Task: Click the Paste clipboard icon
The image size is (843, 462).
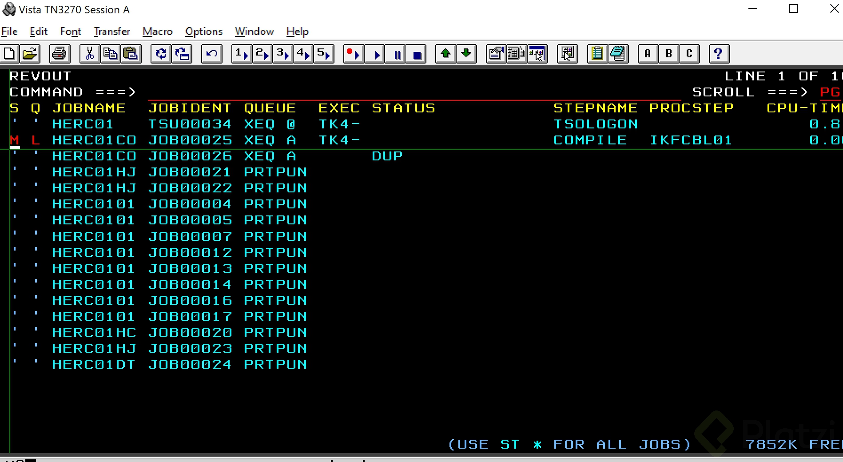Action: tap(131, 54)
